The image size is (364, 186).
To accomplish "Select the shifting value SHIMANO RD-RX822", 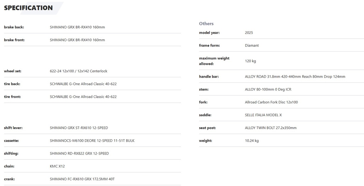I will tap(79, 153).
